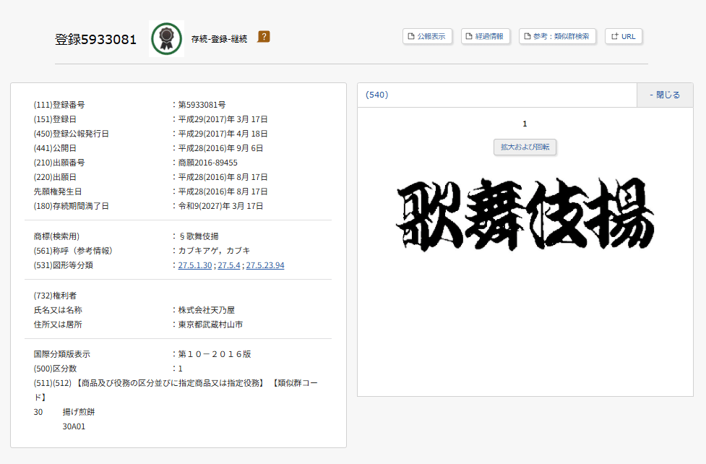Click the document icon on 公報表示 button
The image size is (706, 464).
point(410,35)
